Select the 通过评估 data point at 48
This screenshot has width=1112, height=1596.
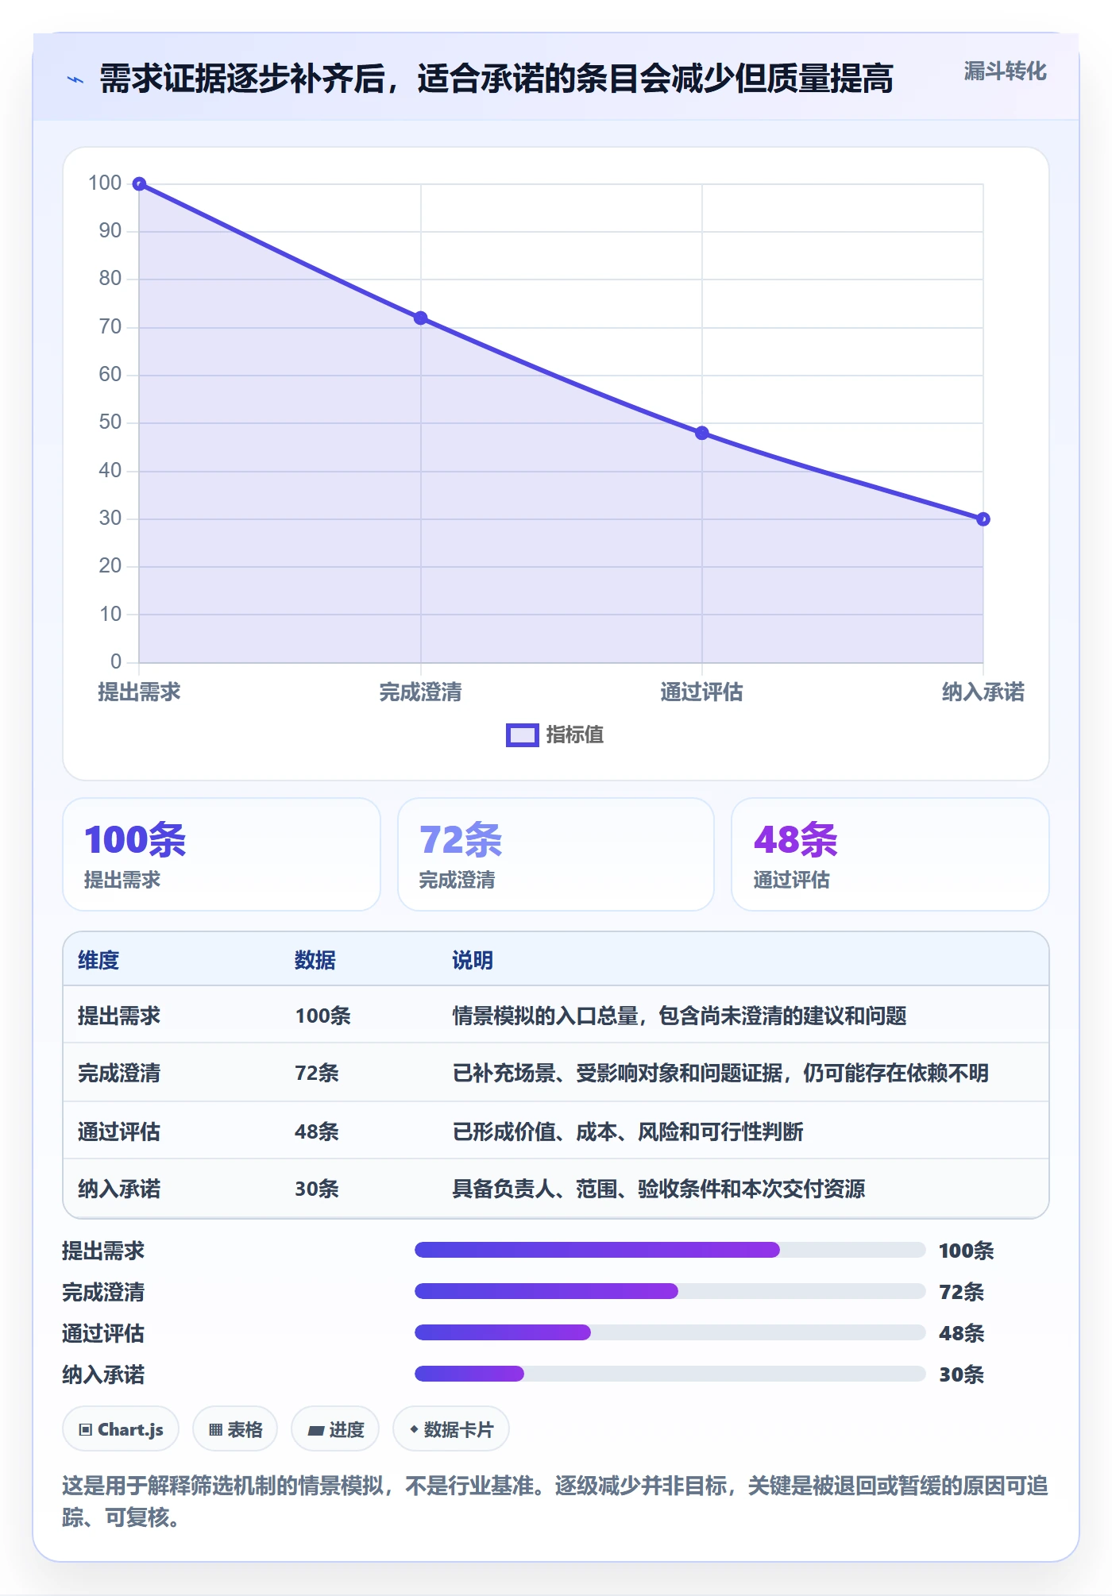702,434
